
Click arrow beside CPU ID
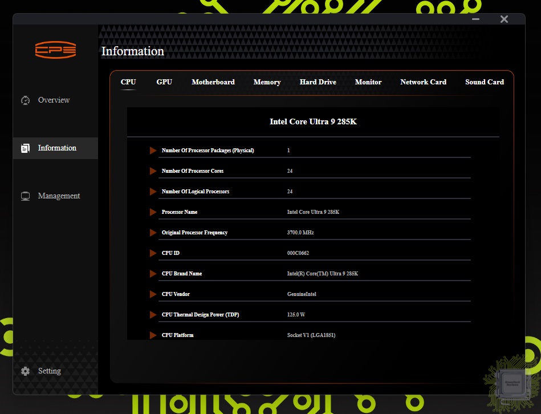(x=153, y=253)
